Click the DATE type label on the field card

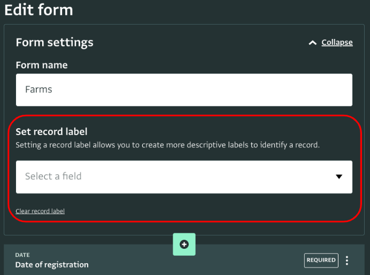(22, 255)
